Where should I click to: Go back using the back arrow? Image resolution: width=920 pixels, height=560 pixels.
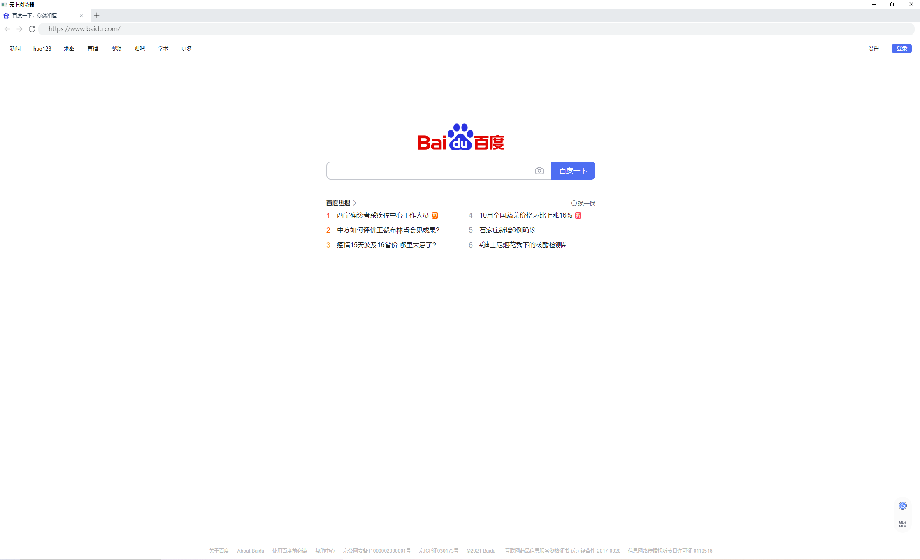pos(7,29)
